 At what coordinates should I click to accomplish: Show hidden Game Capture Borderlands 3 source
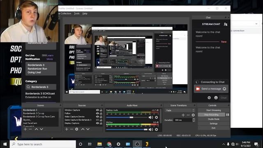coord(97,120)
